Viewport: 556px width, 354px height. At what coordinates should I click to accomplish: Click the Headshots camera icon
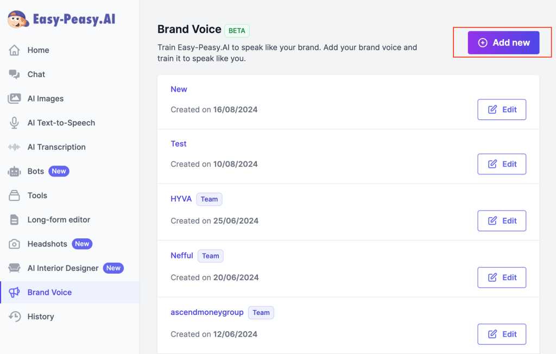[x=15, y=244]
